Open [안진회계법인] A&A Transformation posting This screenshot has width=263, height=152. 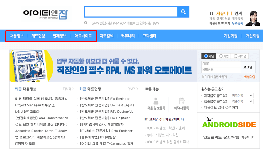coord(42,118)
